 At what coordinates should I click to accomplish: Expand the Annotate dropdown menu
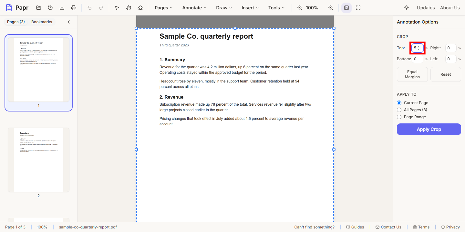click(x=194, y=8)
